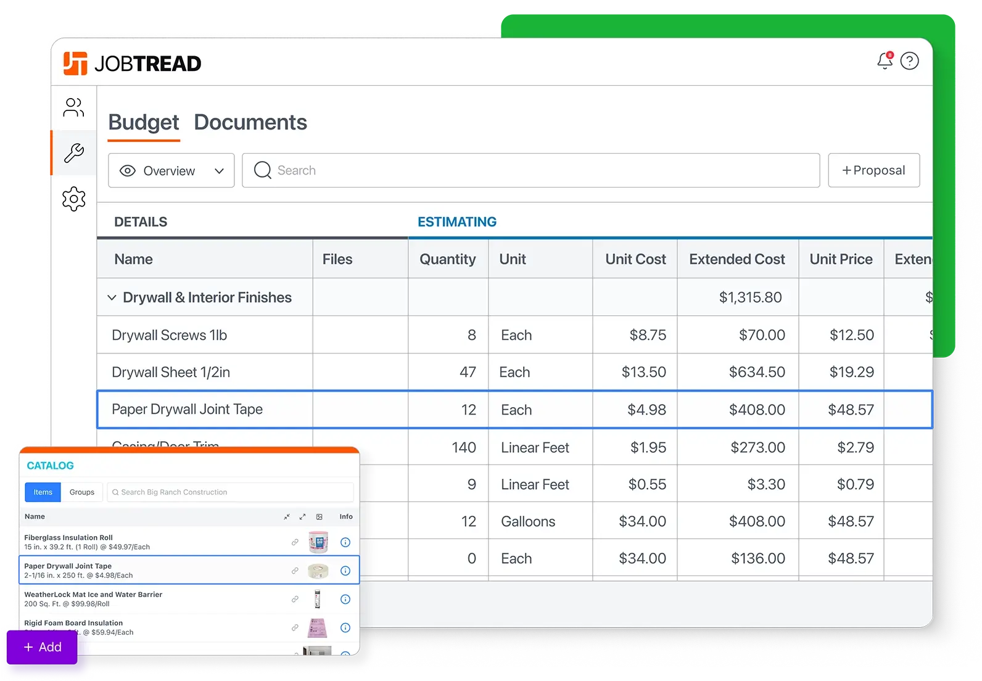Open the notifications bell
Screen dimensions: 982x681
pyautogui.click(x=885, y=60)
